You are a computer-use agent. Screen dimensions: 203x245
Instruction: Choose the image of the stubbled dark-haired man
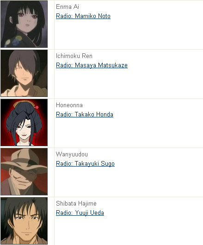[x=24, y=221]
